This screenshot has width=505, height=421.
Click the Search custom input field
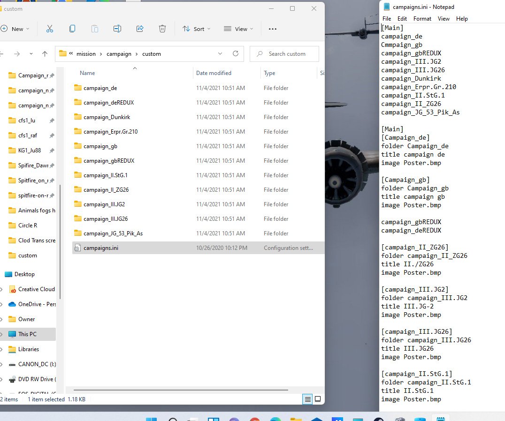click(285, 54)
